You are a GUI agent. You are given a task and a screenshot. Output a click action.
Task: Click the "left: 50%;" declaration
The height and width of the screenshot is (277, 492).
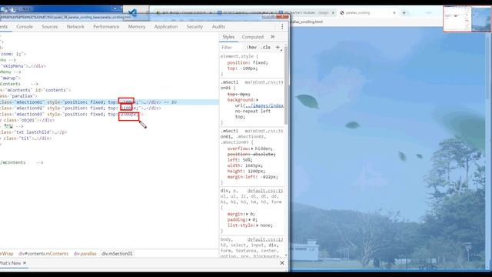(x=240, y=160)
